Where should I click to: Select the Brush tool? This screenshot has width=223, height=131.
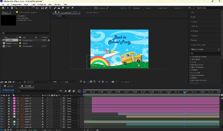pos(55,8)
